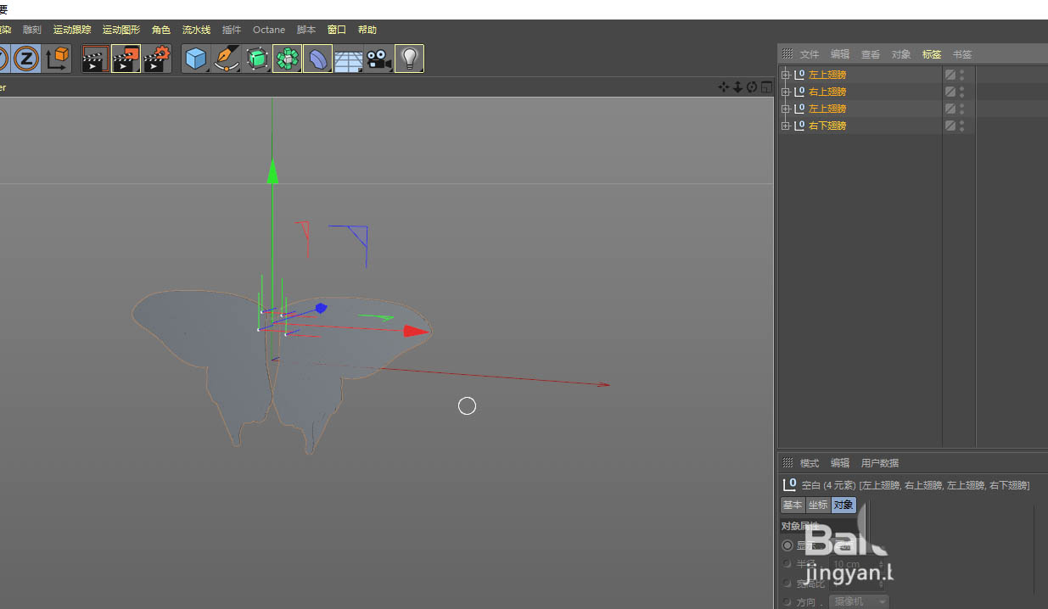1048x609 pixels.
Task: Click the Camera object icon
Action: 378,59
